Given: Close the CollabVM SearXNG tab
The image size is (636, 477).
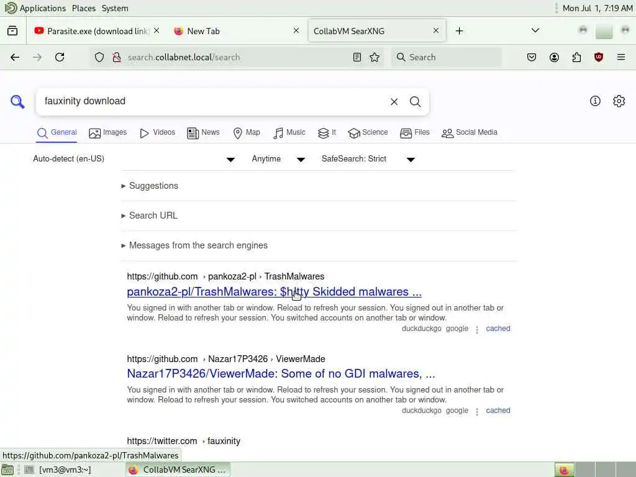Looking at the screenshot, I should tap(436, 31).
